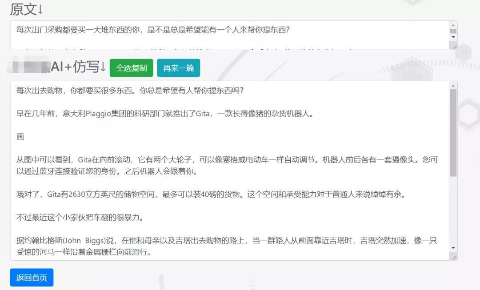This screenshot has height=290, width=480.
Task: Click the line 不过最近这个小家伙把车翻的很暴力
Action: tap(80, 218)
